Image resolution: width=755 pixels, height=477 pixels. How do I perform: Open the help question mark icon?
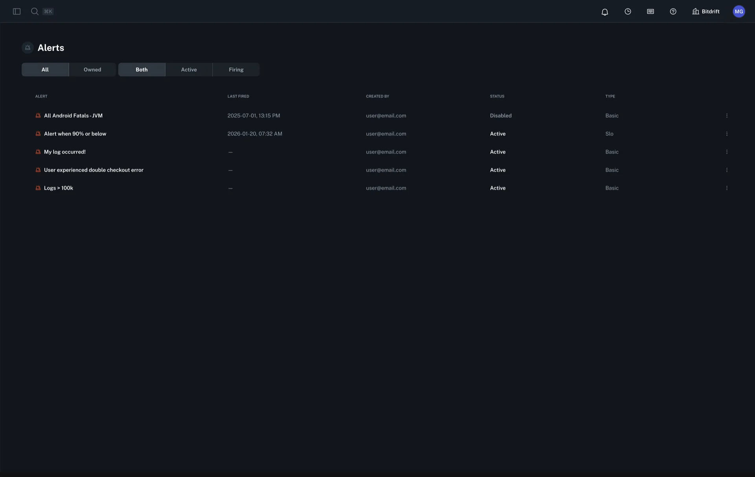point(673,11)
